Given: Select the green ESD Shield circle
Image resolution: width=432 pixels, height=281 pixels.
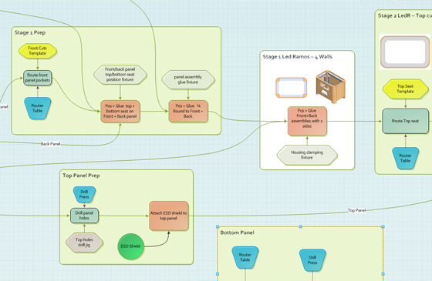Looking at the screenshot, I should click(x=131, y=246).
